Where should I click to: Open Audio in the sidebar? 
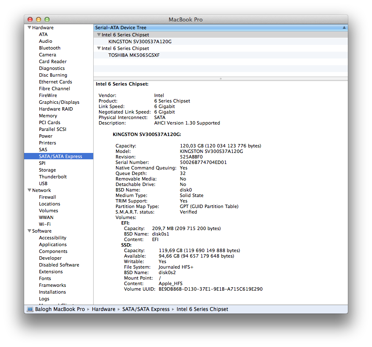pyautogui.click(x=46, y=41)
